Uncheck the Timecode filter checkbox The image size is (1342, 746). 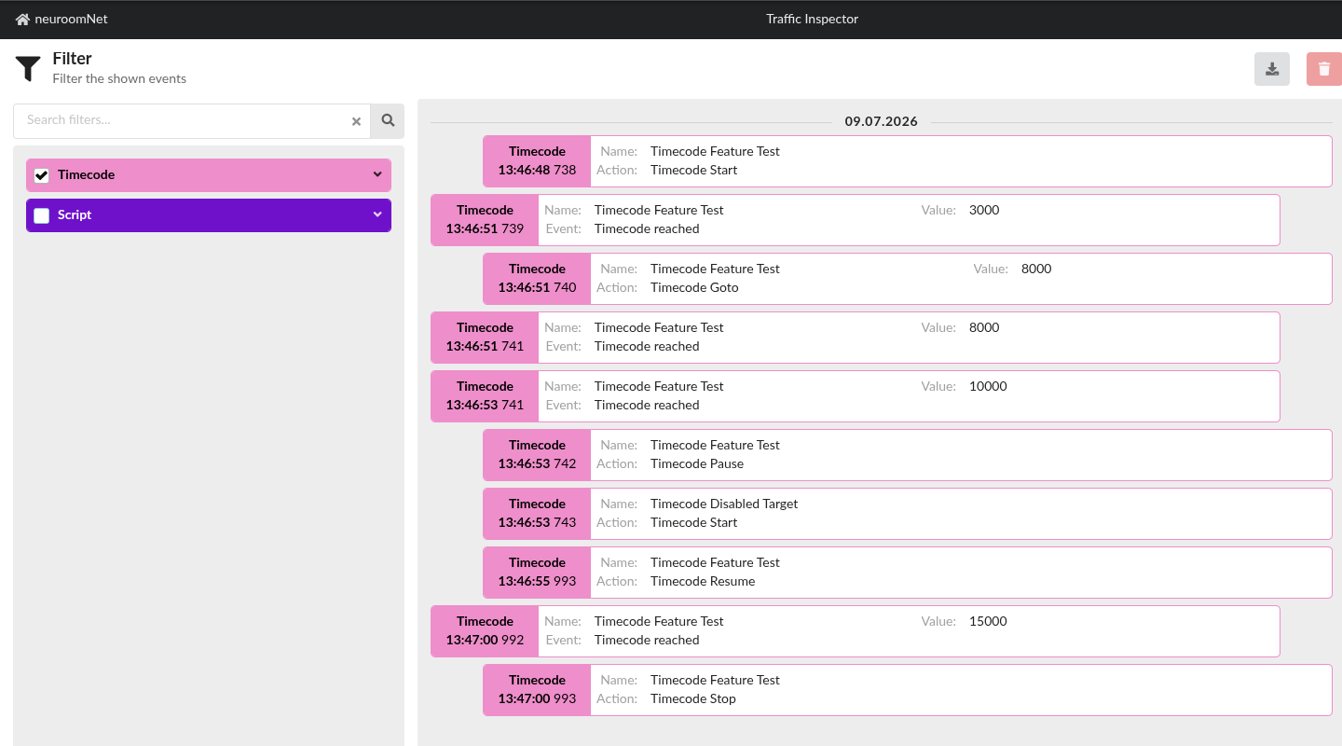tap(41, 175)
